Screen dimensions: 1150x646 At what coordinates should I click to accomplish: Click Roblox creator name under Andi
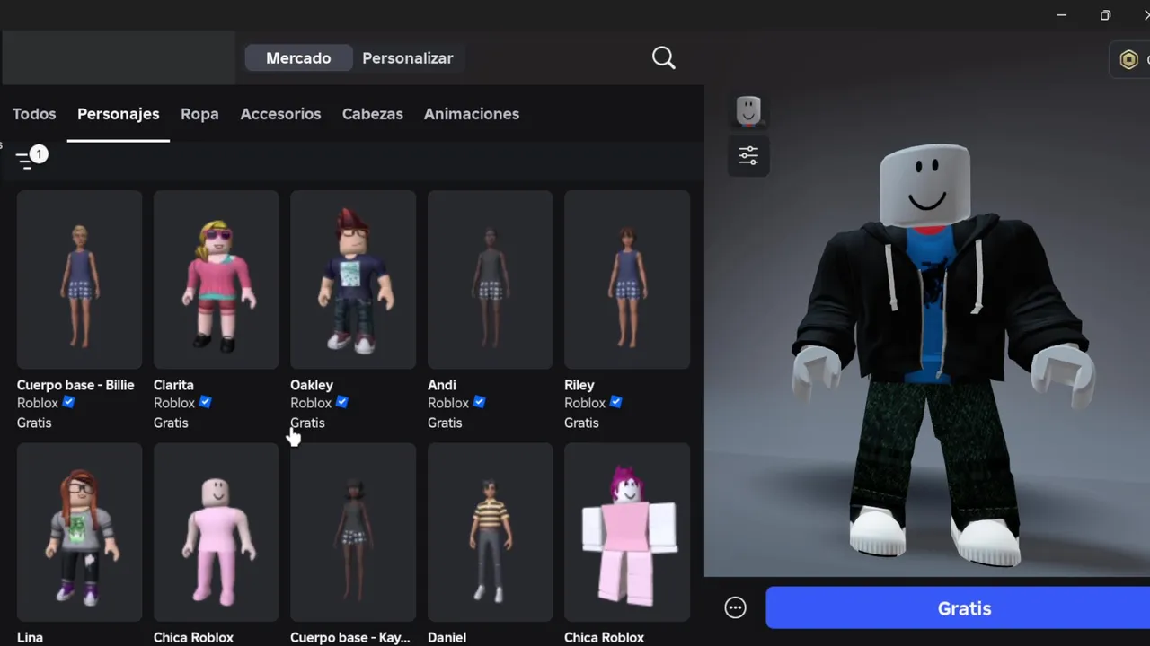click(x=448, y=403)
